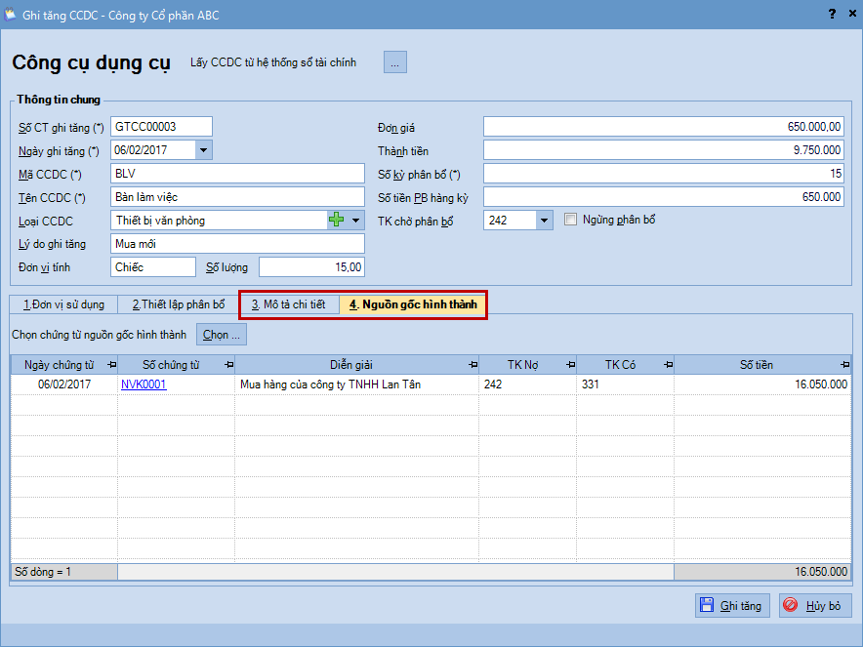Screen dimensions: 863x647
Task: Pin the Số chứng từ column
Action: tap(227, 365)
